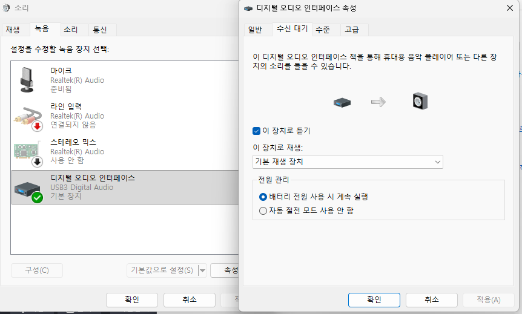Expand the 기본값으로 설정 dropdown arrow
Image resolution: width=522 pixels, height=314 pixels.
click(x=202, y=270)
